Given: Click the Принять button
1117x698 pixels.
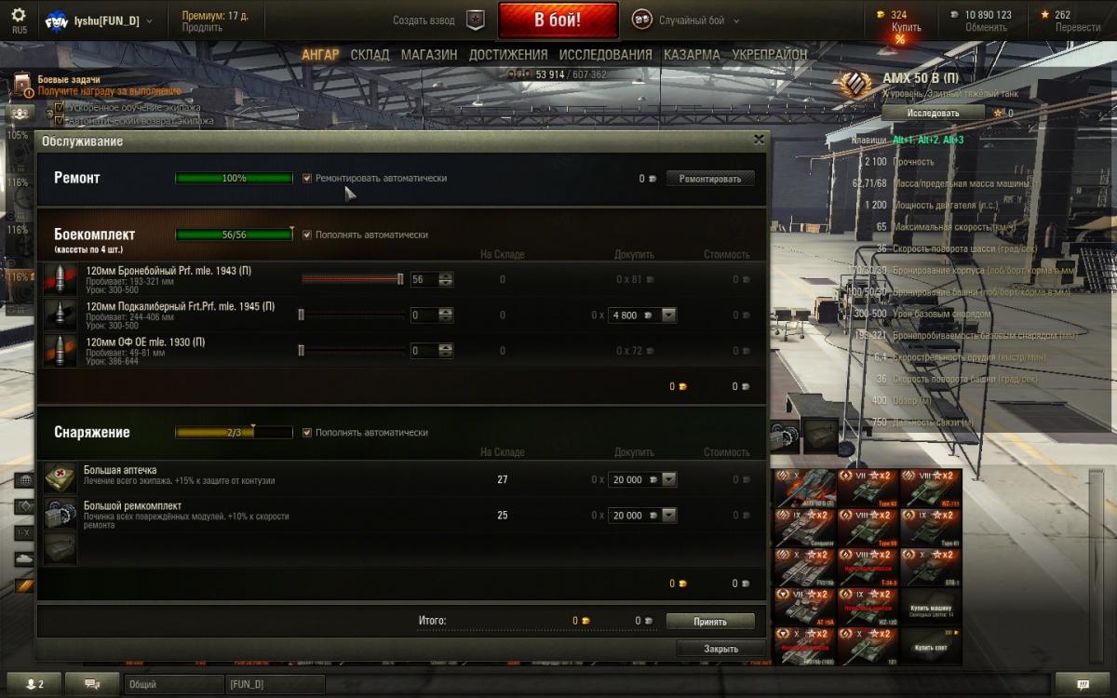Looking at the screenshot, I should [710, 621].
